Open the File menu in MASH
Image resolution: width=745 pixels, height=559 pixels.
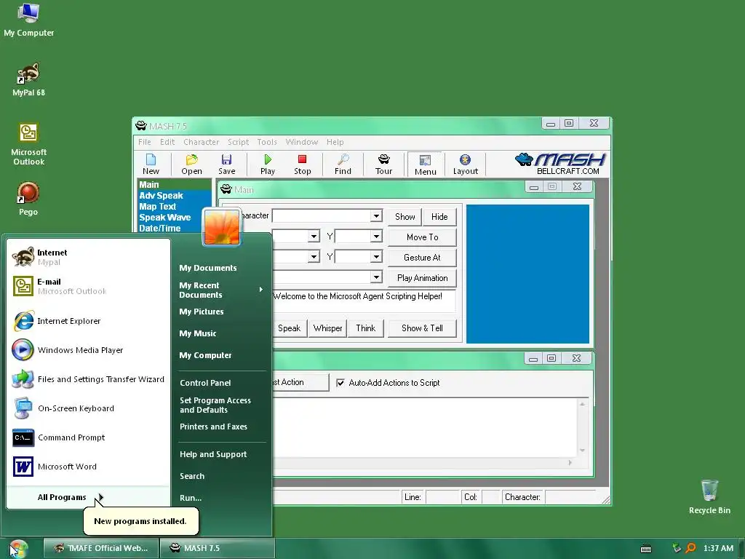point(145,142)
